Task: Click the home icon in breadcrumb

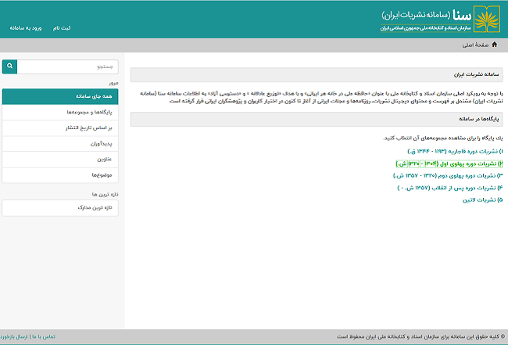Action: [x=494, y=45]
